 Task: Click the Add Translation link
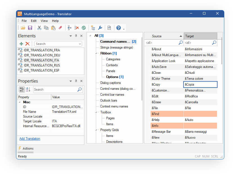click(x=30, y=139)
